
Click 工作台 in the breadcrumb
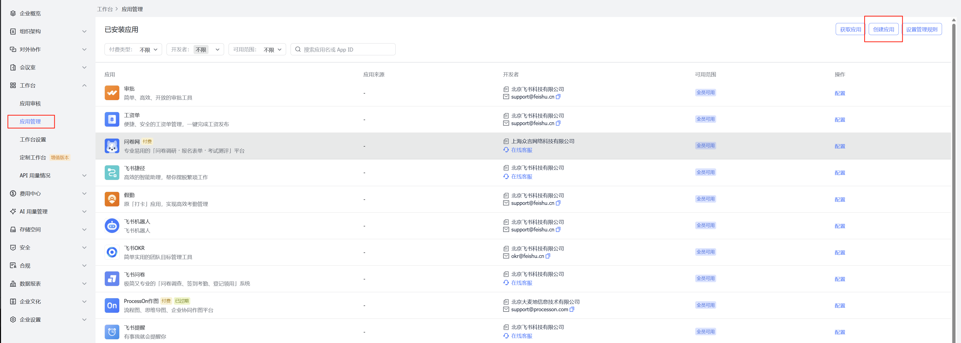click(105, 9)
